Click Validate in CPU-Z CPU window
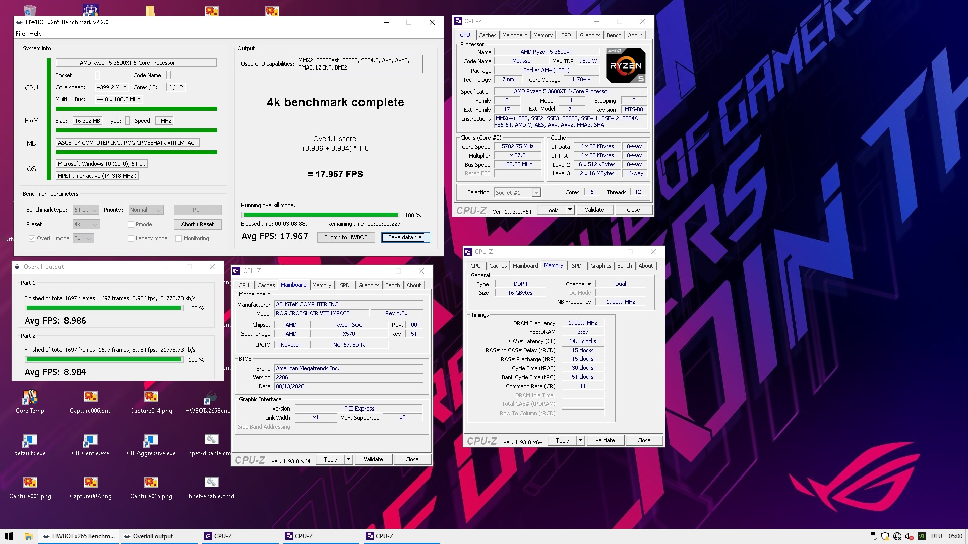Screen dimensions: 968x544 pos(594,210)
